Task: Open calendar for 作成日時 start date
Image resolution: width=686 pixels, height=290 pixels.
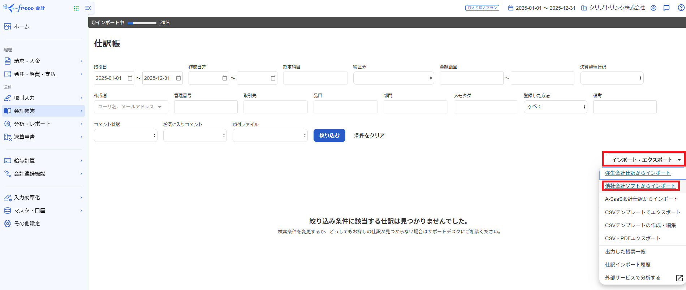Action: click(225, 78)
